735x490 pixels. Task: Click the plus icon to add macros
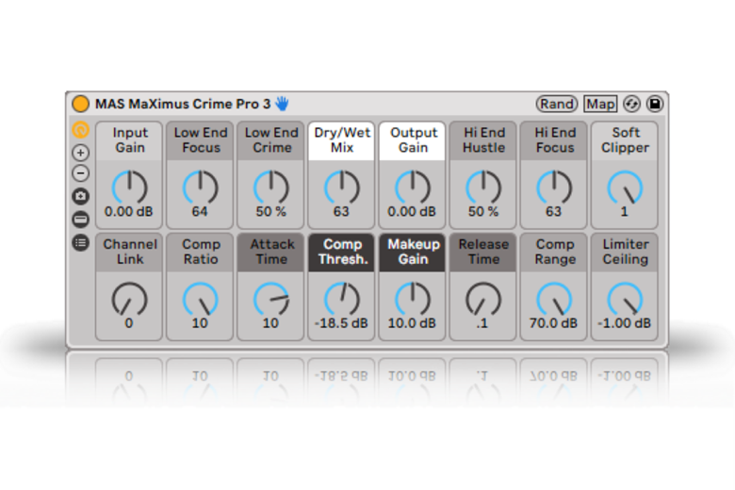pyautogui.click(x=81, y=153)
